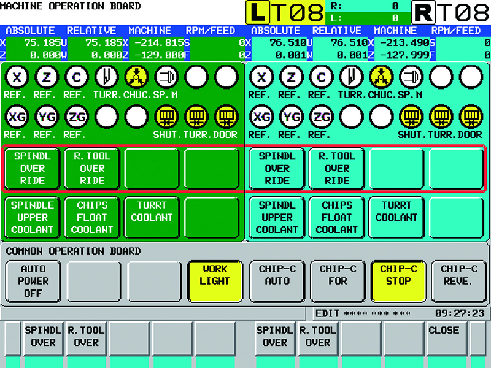The height and width of the screenshot is (368, 491).
Task: Enable AUTO POWER OFF
Action: (x=33, y=281)
